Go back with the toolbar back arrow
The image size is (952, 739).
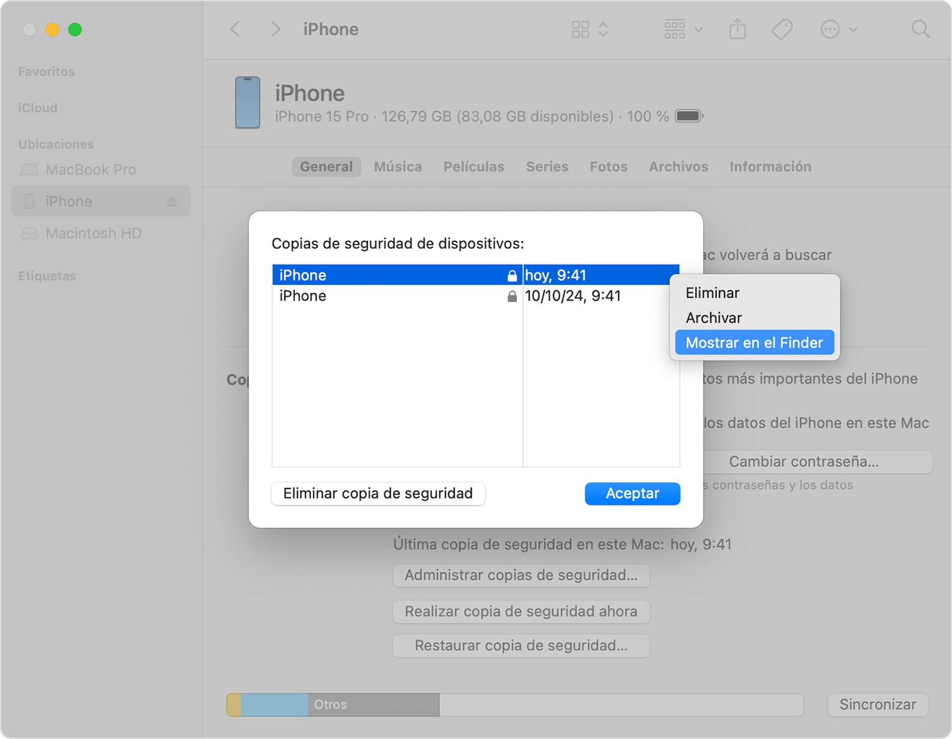(x=235, y=29)
